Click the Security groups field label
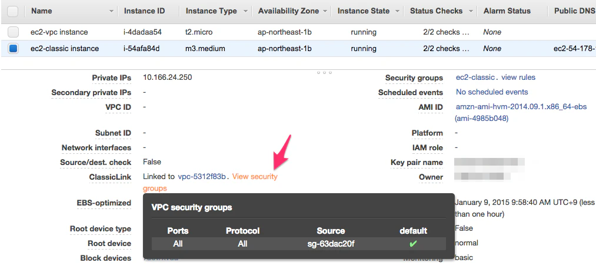 point(414,78)
